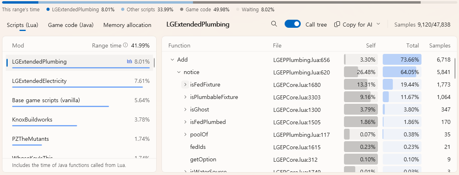Click the Game code 49.98% legend entry
The width and height of the screenshot is (459, 175).
tap(205, 10)
